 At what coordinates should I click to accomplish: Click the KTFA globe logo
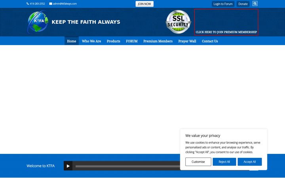tap(38, 22)
